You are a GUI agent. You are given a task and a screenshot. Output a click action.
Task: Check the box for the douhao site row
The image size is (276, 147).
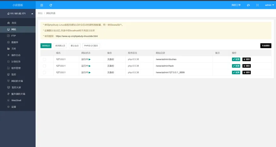tap(44, 59)
